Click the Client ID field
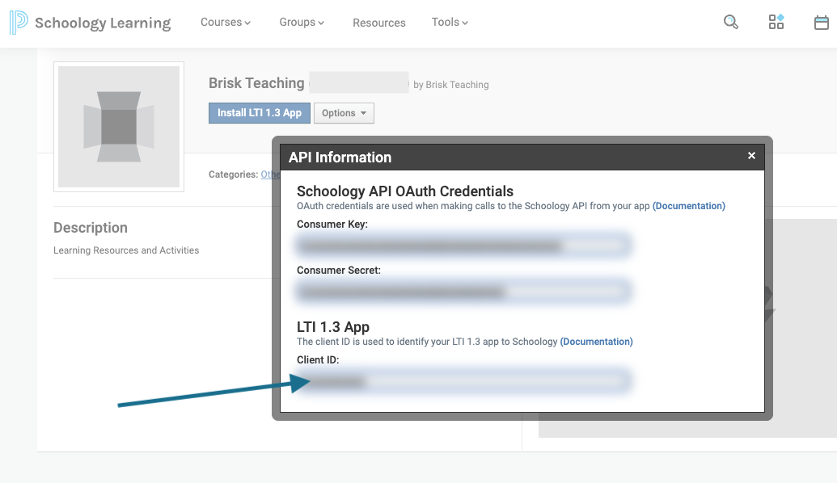 pyautogui.click(x=464, y=381)
